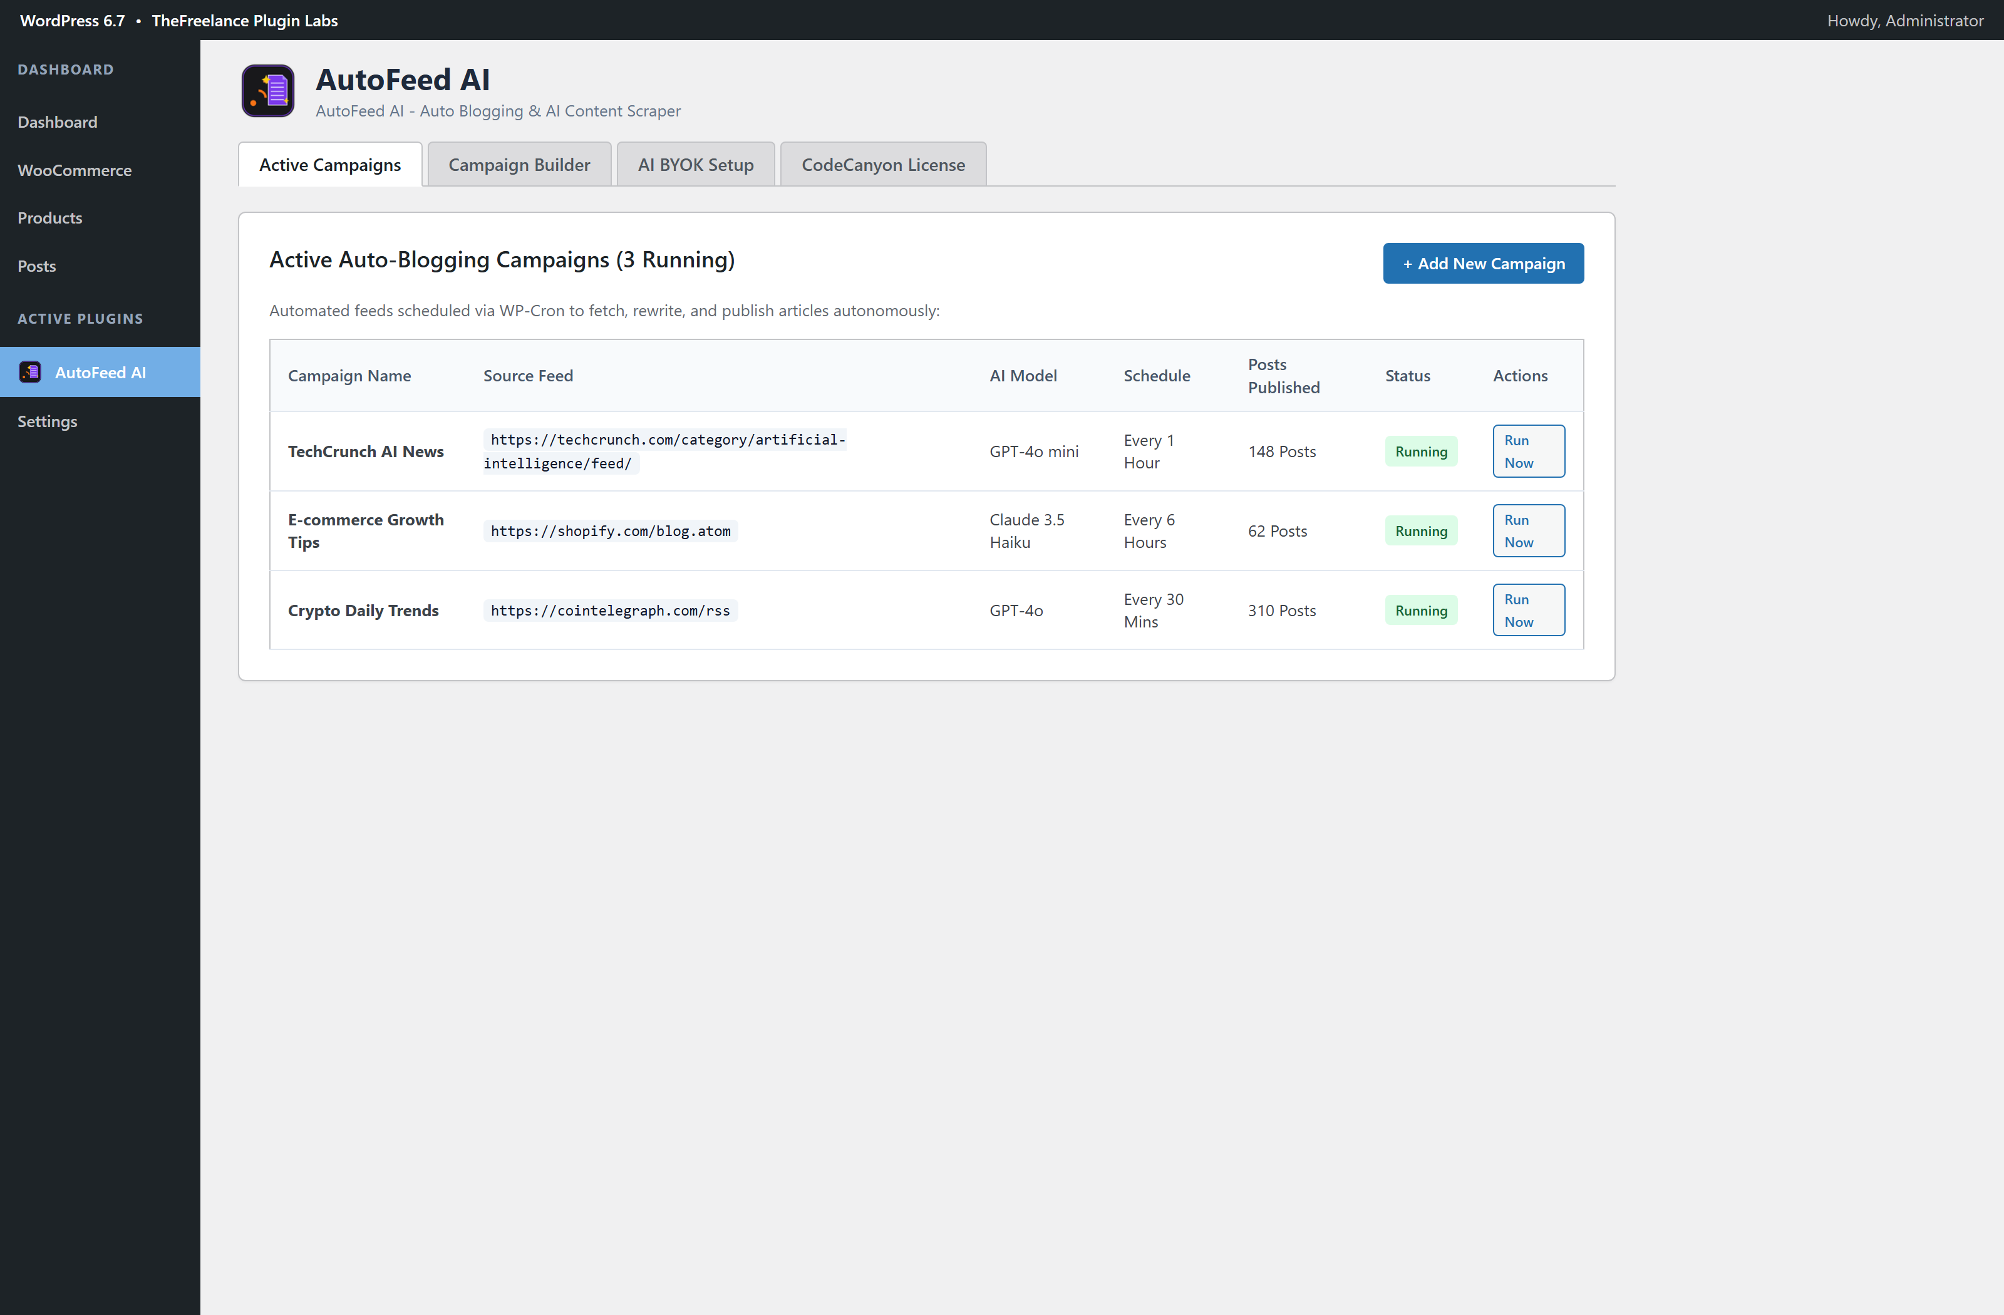Click the AutoFeed AI sidebar plugin icon
Screen dimensions: 2004x1315
click(x=30, y=372)
